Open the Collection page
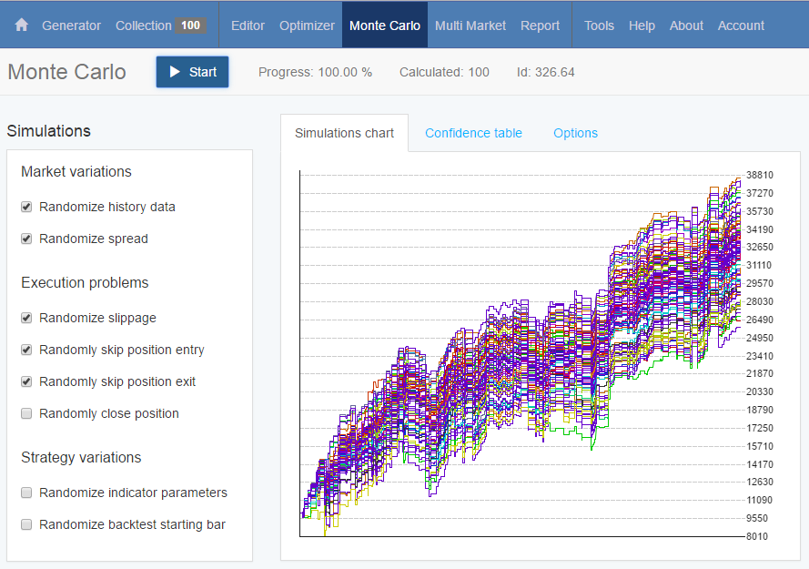This screenshot has height=569, width=809. [x=144, y=25]
